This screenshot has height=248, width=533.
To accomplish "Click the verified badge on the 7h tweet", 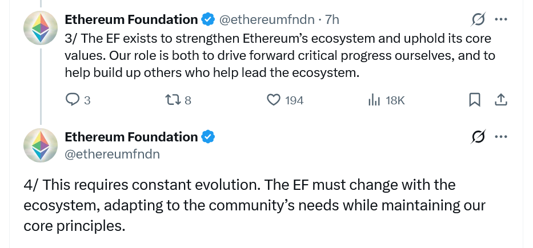I will [x=207, y=19].
